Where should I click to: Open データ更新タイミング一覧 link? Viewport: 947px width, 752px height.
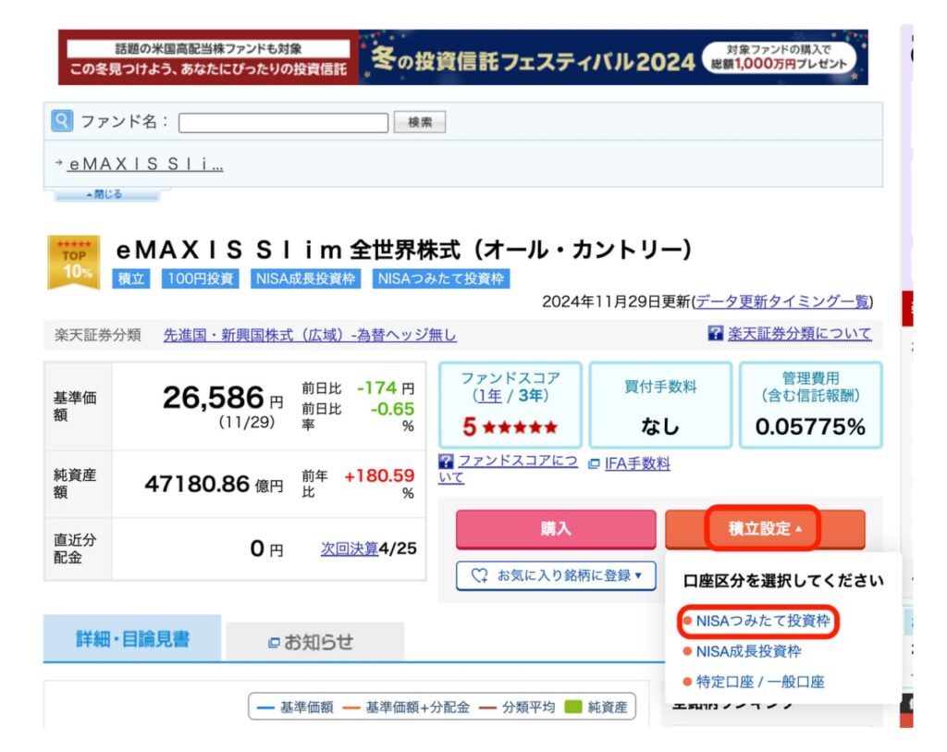coord(782,302)
